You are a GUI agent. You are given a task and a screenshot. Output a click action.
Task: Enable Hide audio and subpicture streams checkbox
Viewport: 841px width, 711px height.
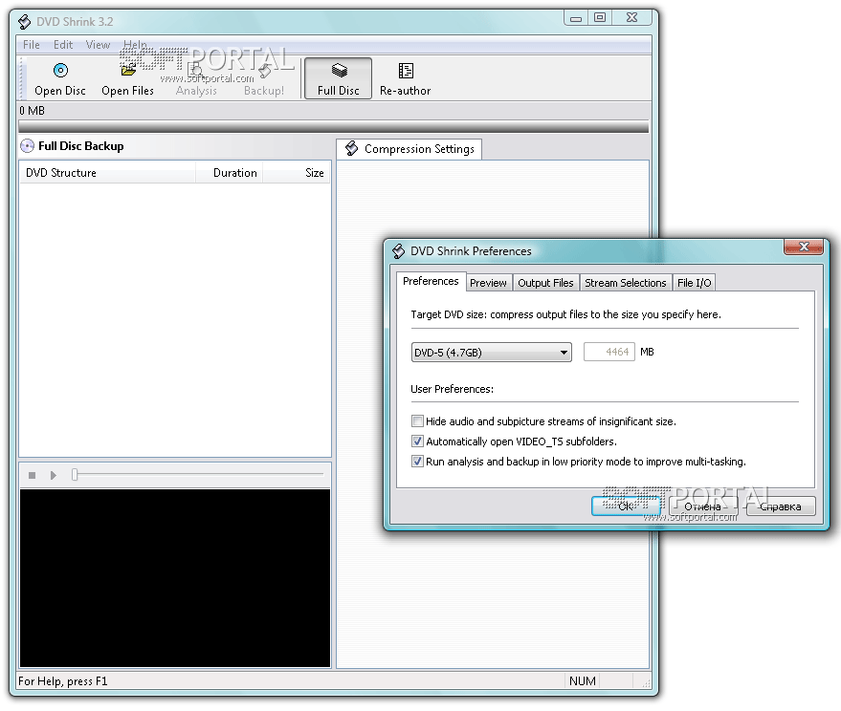pos(417,421)
